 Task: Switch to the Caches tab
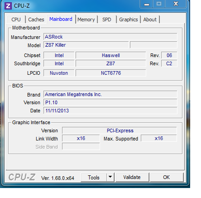36,19
